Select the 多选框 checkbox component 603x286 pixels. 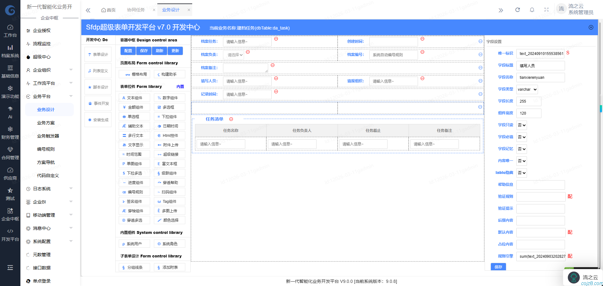[x=169, y=107]
